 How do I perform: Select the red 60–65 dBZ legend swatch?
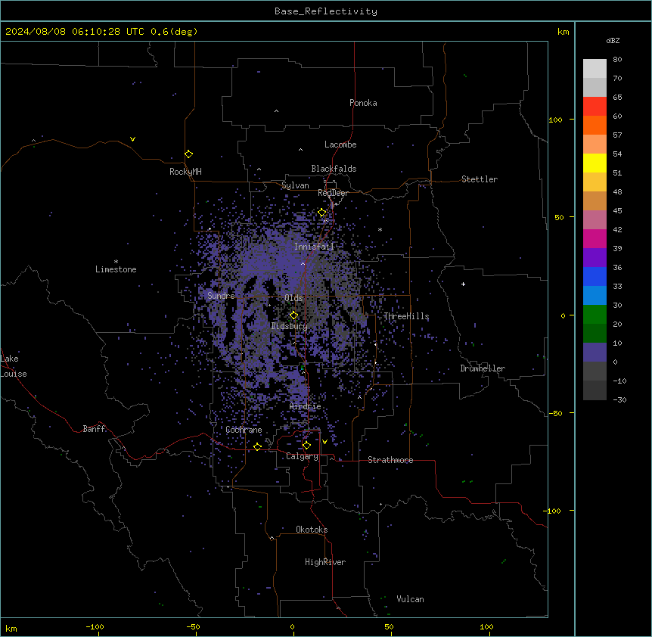[595, 106]
